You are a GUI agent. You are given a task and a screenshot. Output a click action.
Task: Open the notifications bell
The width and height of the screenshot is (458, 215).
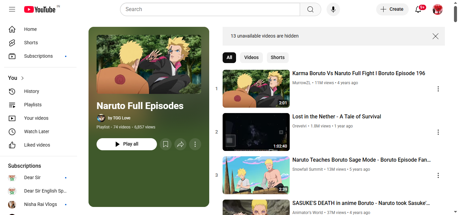418,9
